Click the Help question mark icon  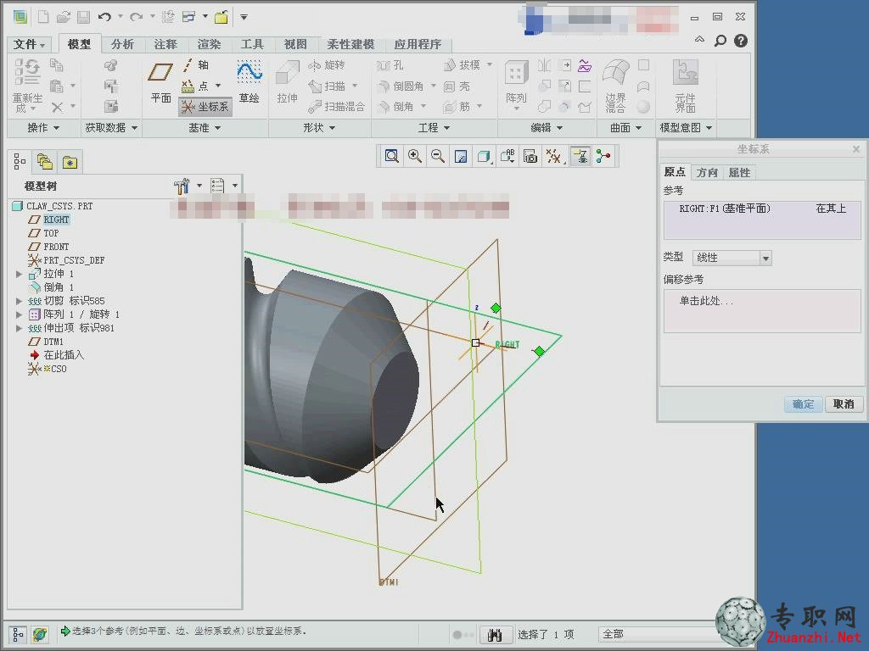[740, 41]
